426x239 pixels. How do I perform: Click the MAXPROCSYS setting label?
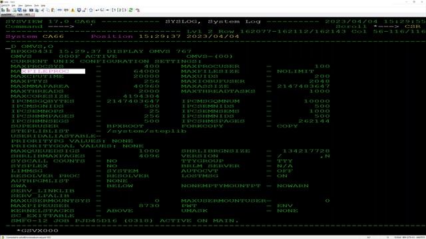click(x=37, y=66)
